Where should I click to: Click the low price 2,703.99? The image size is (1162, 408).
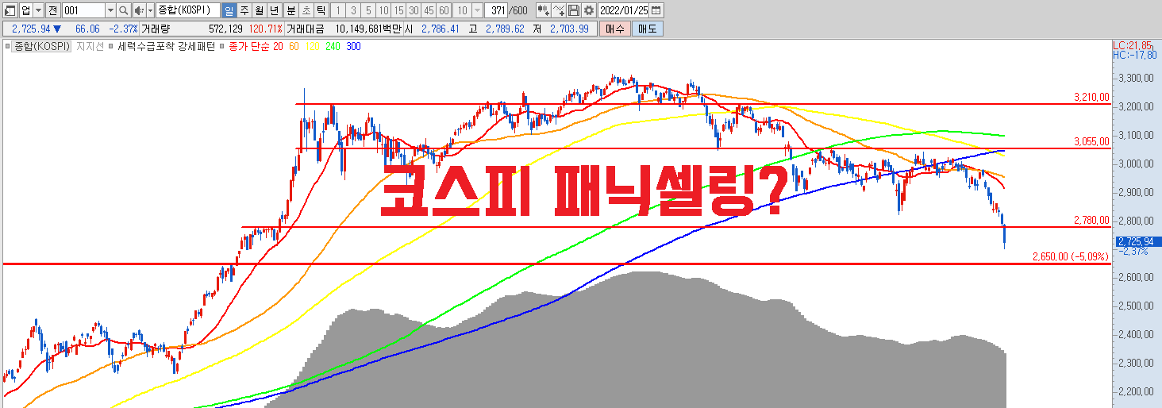coord(571,29)
